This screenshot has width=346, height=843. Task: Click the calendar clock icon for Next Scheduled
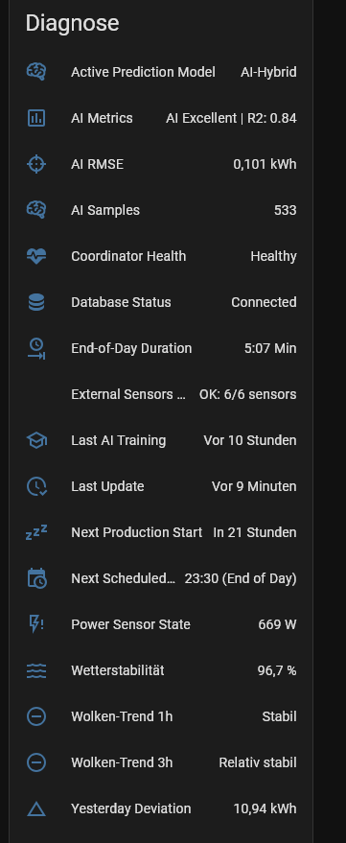point(36,578)
